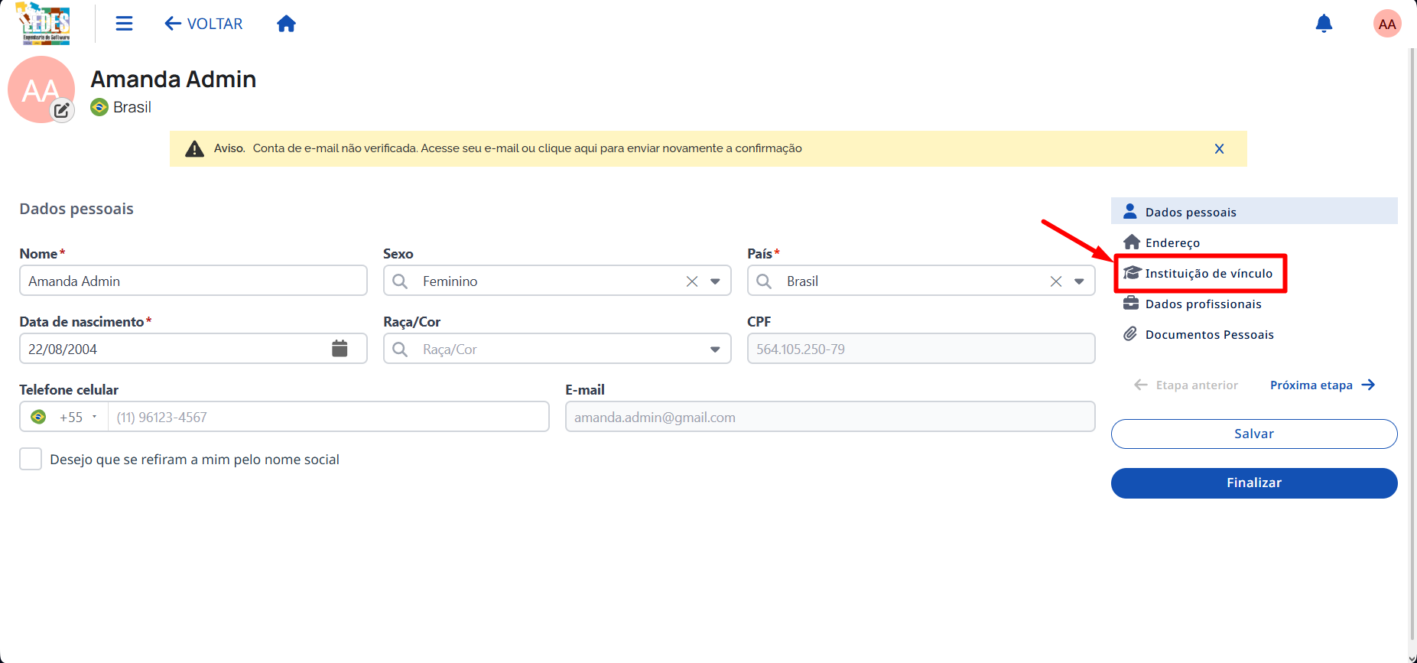Click the Finalizar button
The width and height of the screenshot is (1417, 663).
click(x=1254, y=483)
